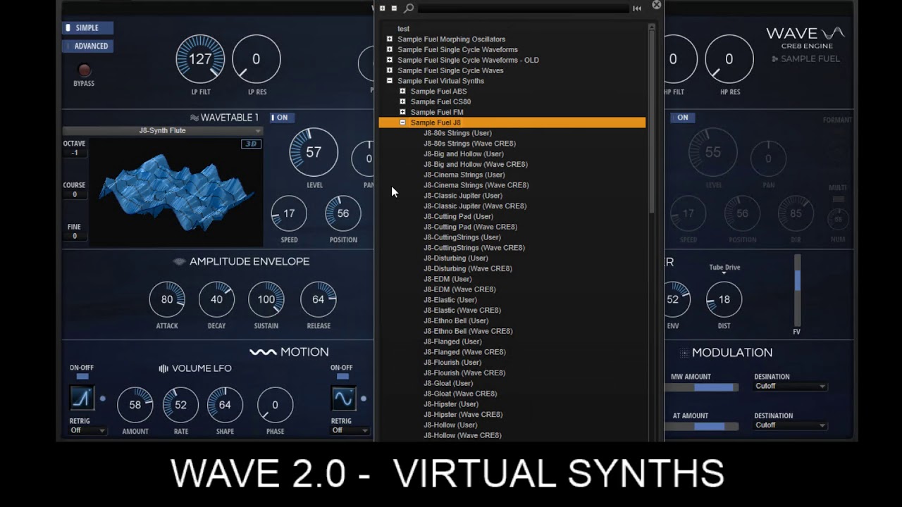Image resolution: width=902 pixels, height=507 pixels.
Task: Click the expand-all plus icon in browser header
Action: 382,8
